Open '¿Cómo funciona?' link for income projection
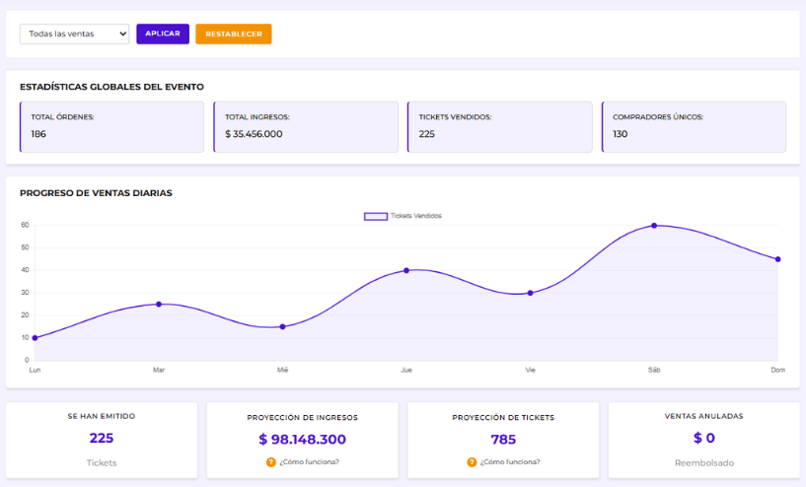Viewport: 806px width, 487px height. (309, 461)
